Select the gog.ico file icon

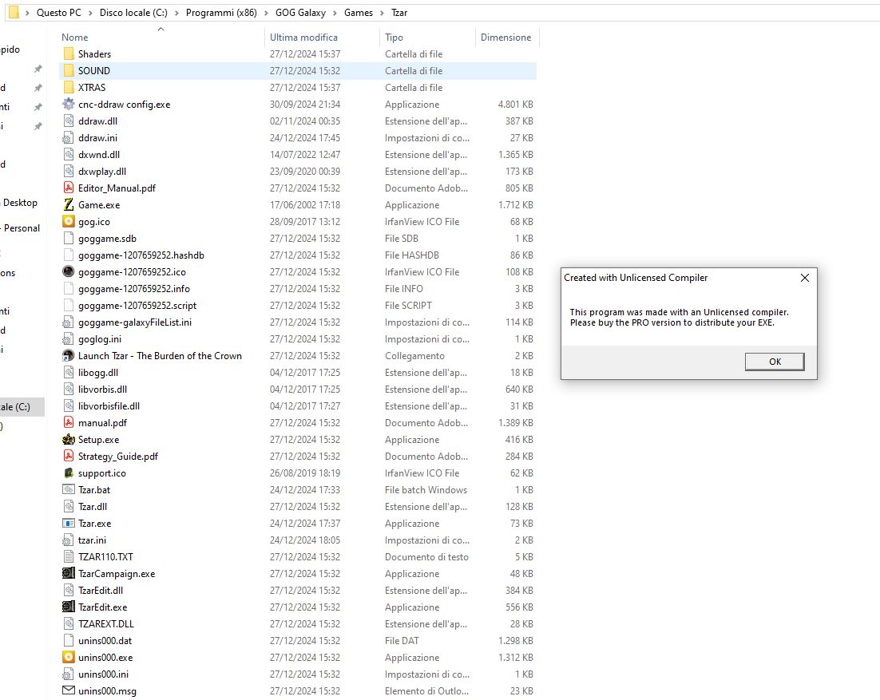pyautogui.click(x=69, y=222)
